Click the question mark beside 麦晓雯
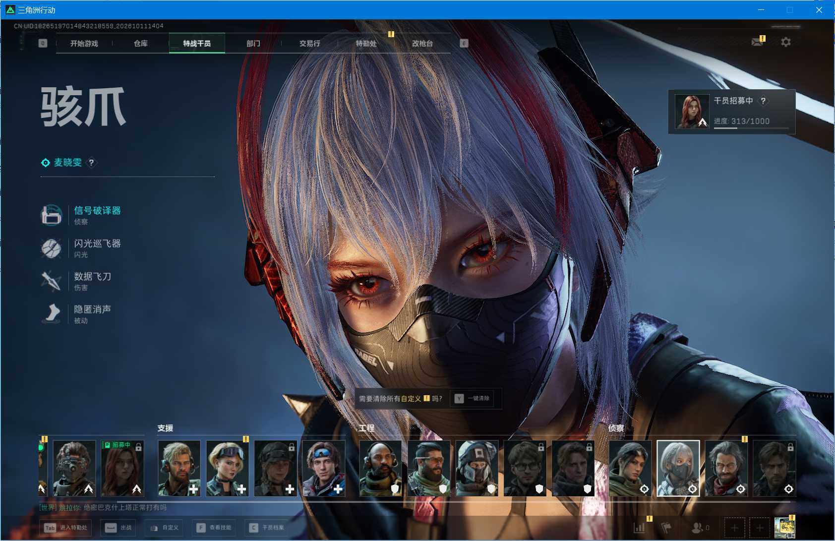This screenshot has height=541, width=835. [x=91, y=163]
